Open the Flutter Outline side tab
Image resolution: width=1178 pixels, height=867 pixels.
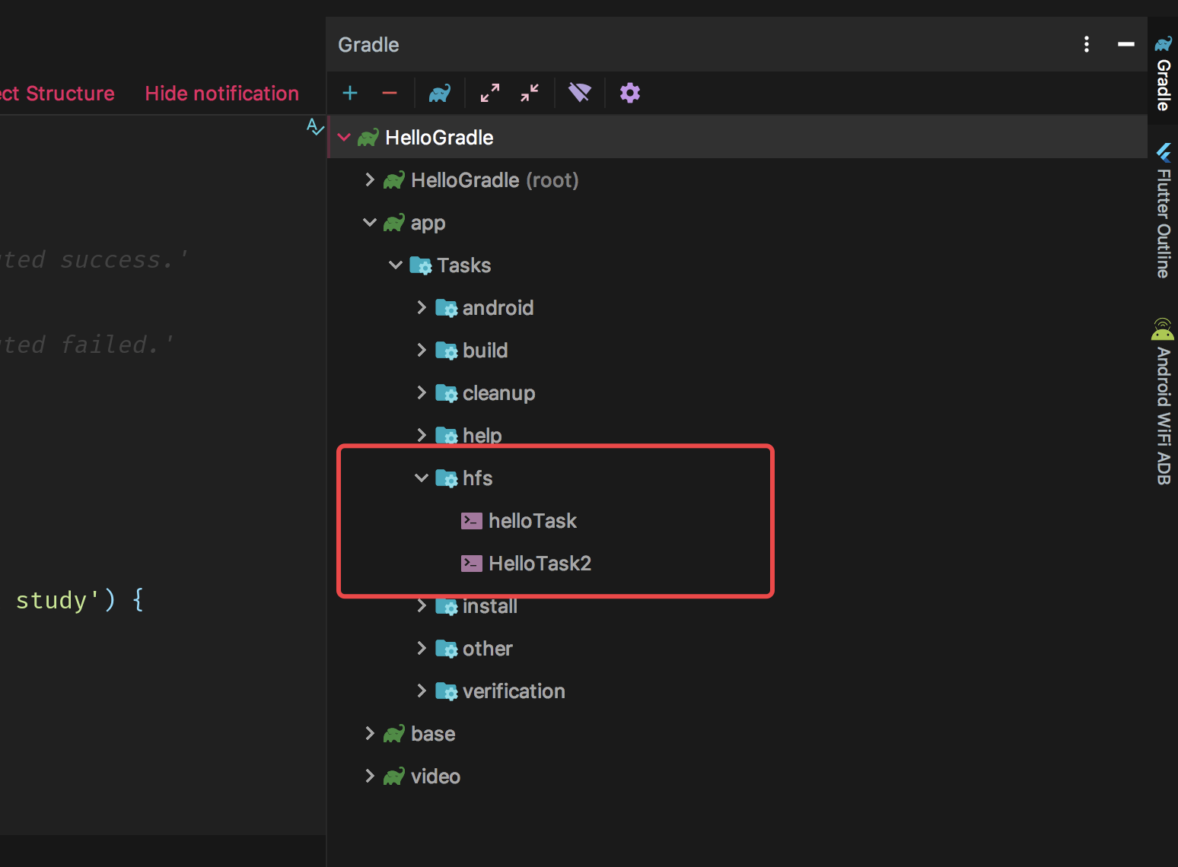tap(1163, 211)
